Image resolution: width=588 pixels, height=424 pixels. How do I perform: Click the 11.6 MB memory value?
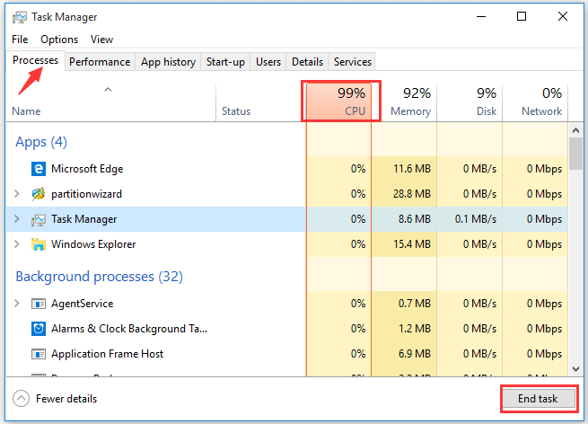tap(412, 169)
